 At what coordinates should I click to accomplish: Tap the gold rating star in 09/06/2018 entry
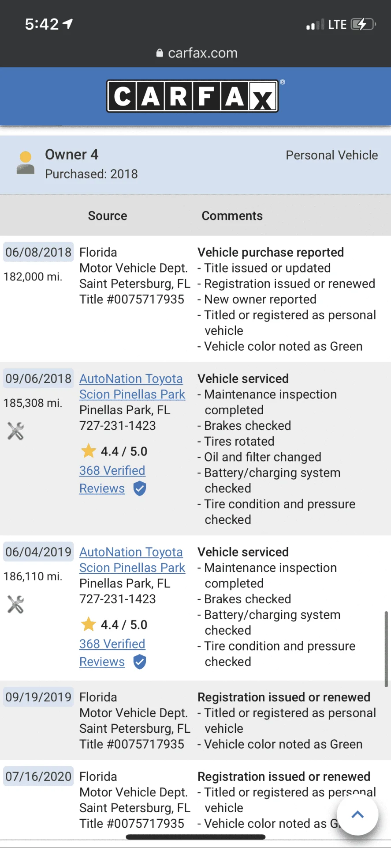click(89, 450)
